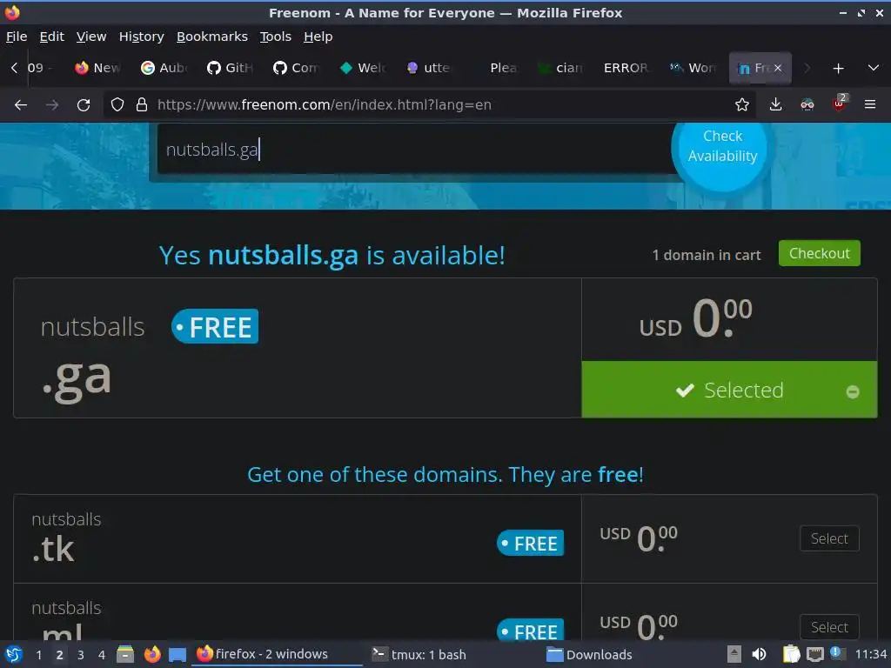Click the FREE badge for nutsballs.tk
The image size is (891, 668).
coord(530,543)
